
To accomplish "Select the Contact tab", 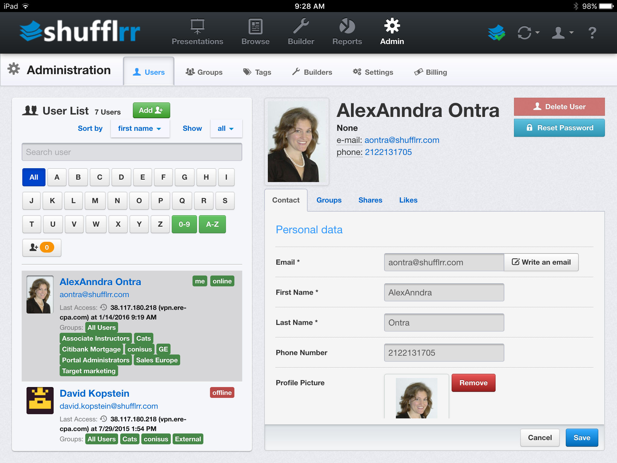I will click(286, 200).
